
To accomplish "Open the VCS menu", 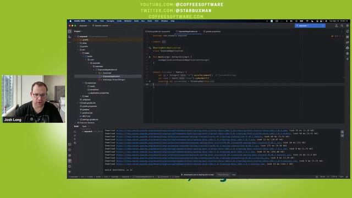I will [x=156, y=21].
